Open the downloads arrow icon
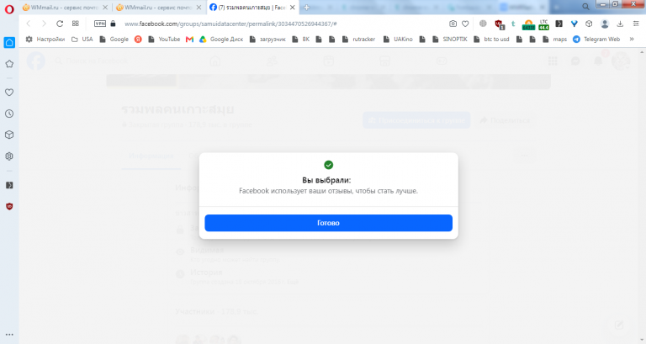 [x=620, y=24]
